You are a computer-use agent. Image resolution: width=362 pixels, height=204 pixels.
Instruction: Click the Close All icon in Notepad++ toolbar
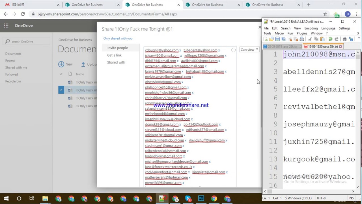click(296, 39)
